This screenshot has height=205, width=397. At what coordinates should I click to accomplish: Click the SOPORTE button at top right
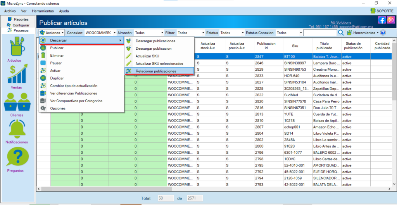(382, 11)
